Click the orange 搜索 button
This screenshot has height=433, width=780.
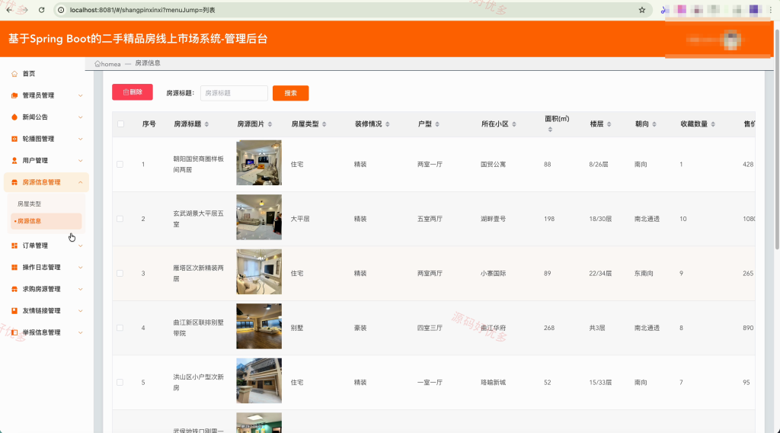pos(290,93)
